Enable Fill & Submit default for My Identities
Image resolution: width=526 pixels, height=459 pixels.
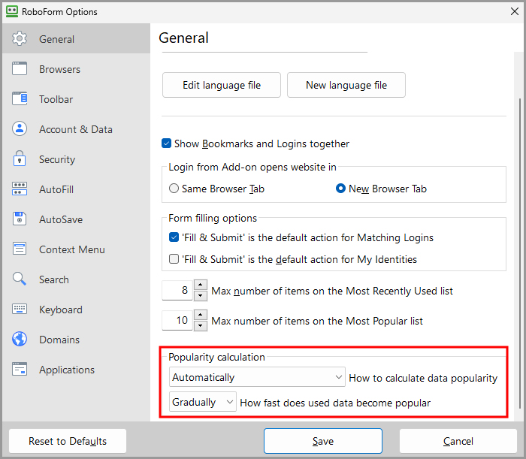[x=174, y=259]
